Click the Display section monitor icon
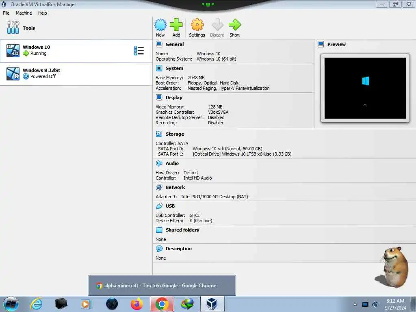 point(159,97)
